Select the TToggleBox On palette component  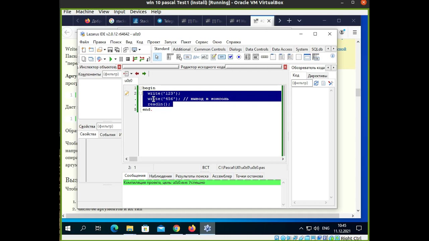click(x=222, y=57)
